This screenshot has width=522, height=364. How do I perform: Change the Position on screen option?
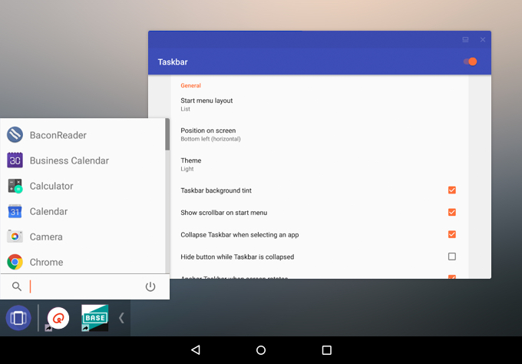coord(319,134)
